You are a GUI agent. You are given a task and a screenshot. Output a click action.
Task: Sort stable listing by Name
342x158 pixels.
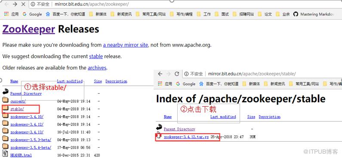168,117
